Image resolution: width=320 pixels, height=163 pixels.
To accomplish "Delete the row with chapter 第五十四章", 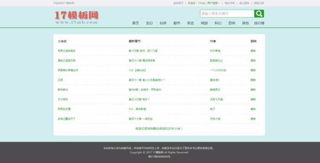I will tap(253, 99).
